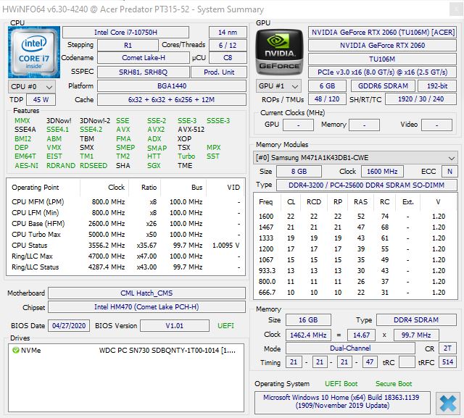Select the WDC PC SN730 drive entry
This screenshot has height=418, width=464.
(x=167, y=351)
